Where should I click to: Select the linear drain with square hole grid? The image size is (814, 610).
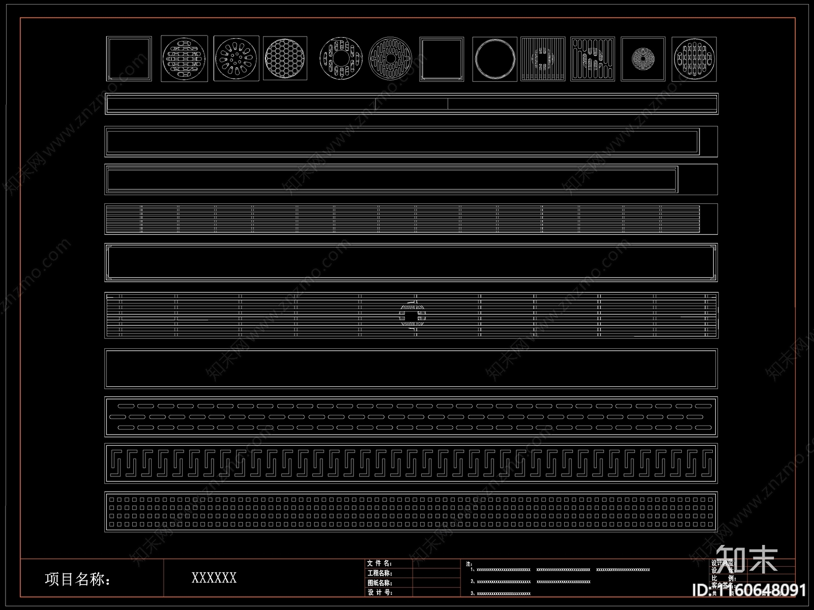(x=412, y=511)
